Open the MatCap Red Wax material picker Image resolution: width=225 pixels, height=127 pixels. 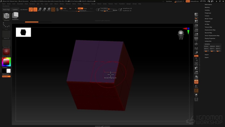click(x=6, y=52)
